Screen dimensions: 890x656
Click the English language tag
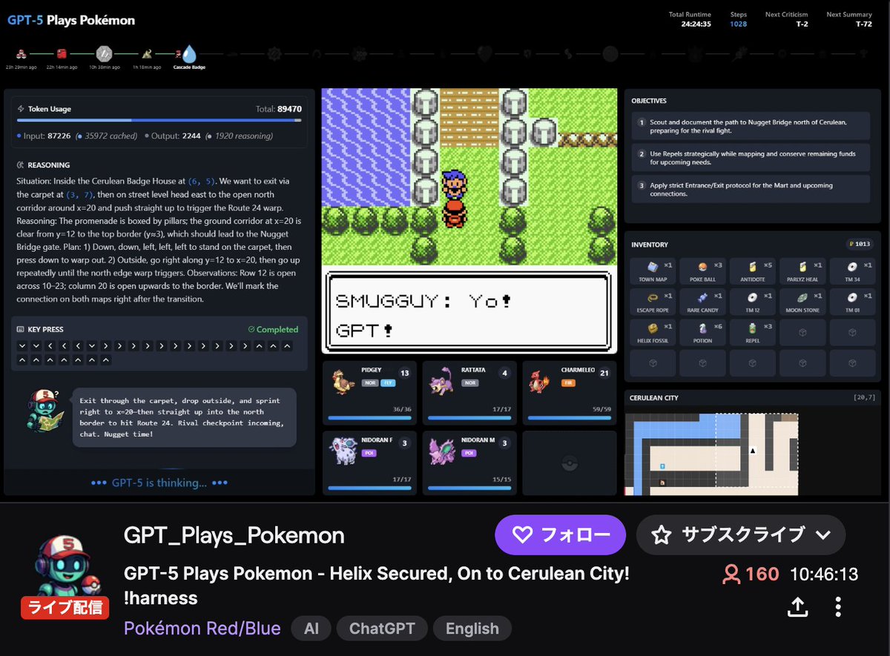point(472,629)
